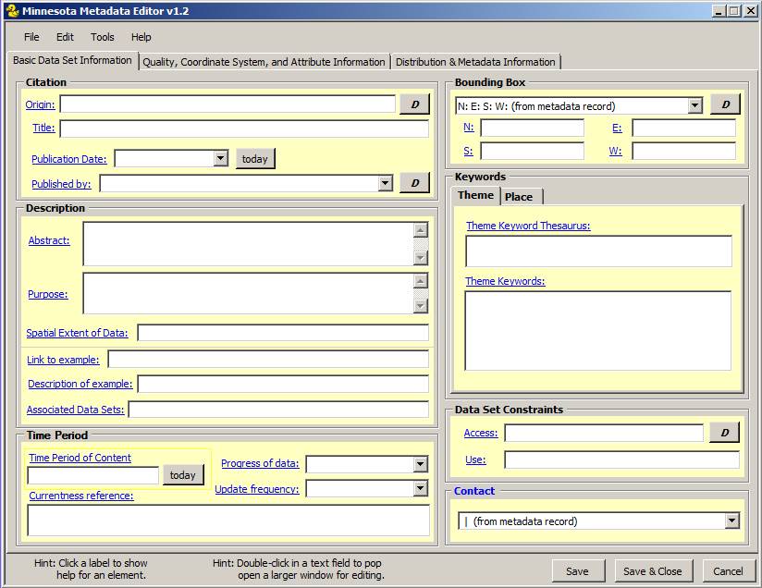The height and width of the screenshot is (588, 762).
Task: Expand the Contact dropdown list
Action: pyautogui.click(x=731, y=521)
